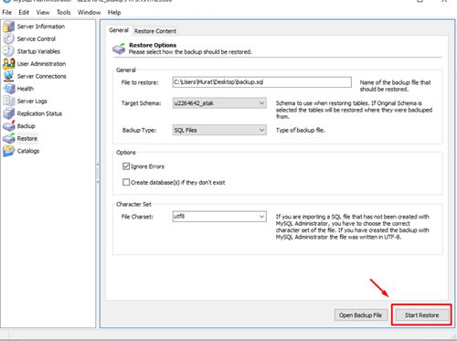Select the Service Control label
457x341 pixels.
[37, 39]
